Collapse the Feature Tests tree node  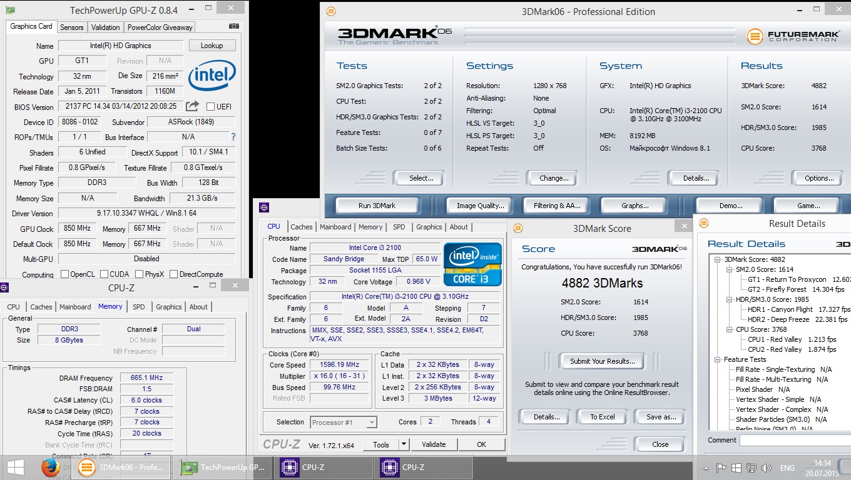coord(717,359)
